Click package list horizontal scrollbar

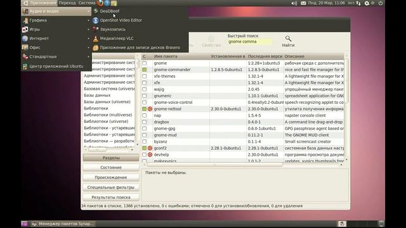pyautogui.click(x=215, y=165)
